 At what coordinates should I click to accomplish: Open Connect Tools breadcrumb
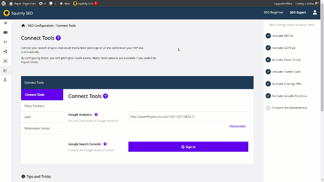(x=66, y=25)
